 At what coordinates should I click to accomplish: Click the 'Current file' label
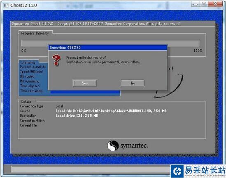pos(28,125)
